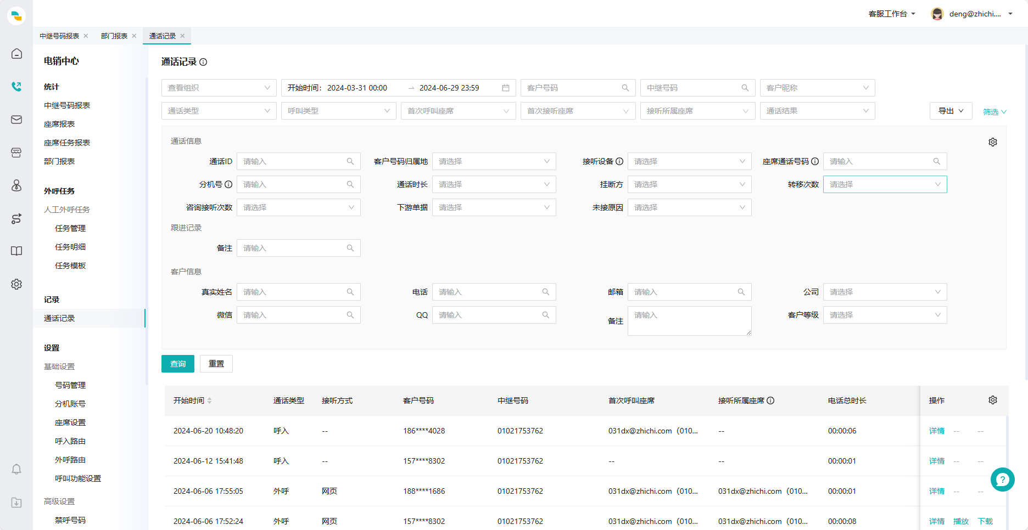
Task: Click the 微信 input field
Action: pyautogui.click(x=299, y=315)
